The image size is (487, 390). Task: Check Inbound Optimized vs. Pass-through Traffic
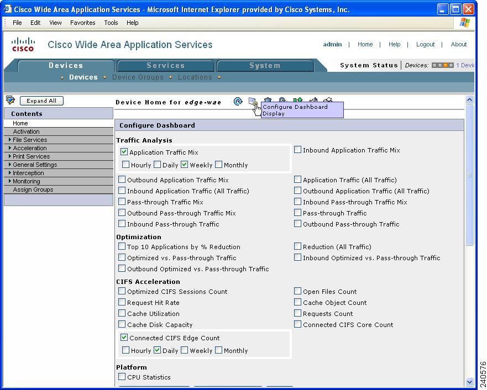[297, 257]
